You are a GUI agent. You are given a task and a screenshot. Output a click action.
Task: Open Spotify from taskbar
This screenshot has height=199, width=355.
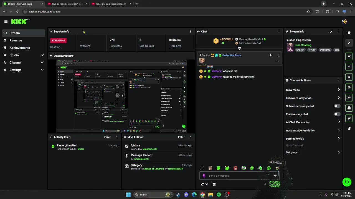pyautogui.click(x=219, y=195)
